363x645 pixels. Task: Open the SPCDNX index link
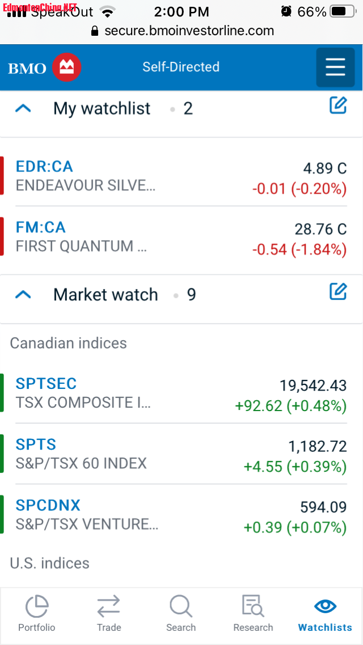48,505
